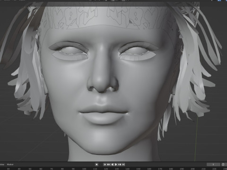Play the animation forward
The image size is (227, 170).
tap(116, 164)
